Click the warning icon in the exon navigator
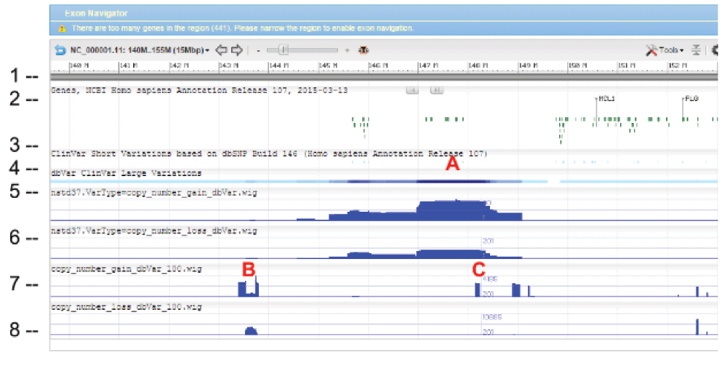Viewport: 727px width, 366px height. 62,28
